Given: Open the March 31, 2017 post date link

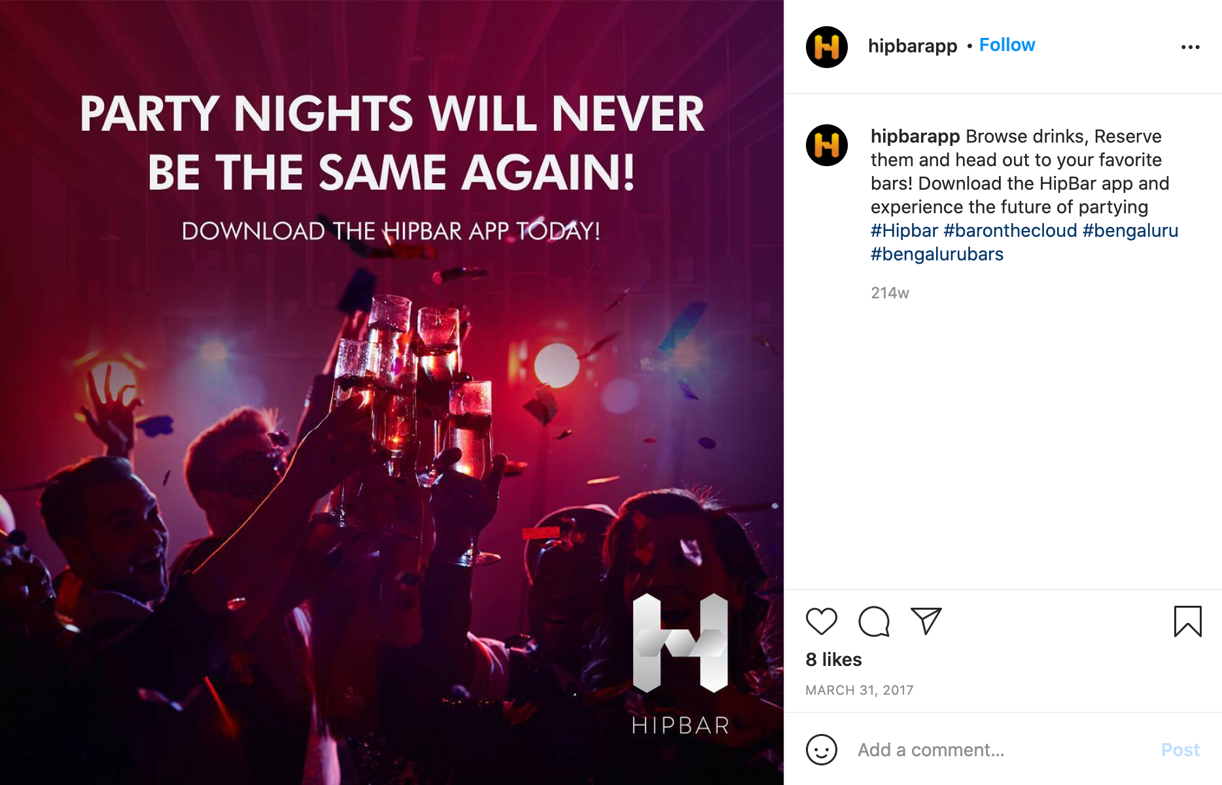Looking at the screenshot, I should click(860, 690).
